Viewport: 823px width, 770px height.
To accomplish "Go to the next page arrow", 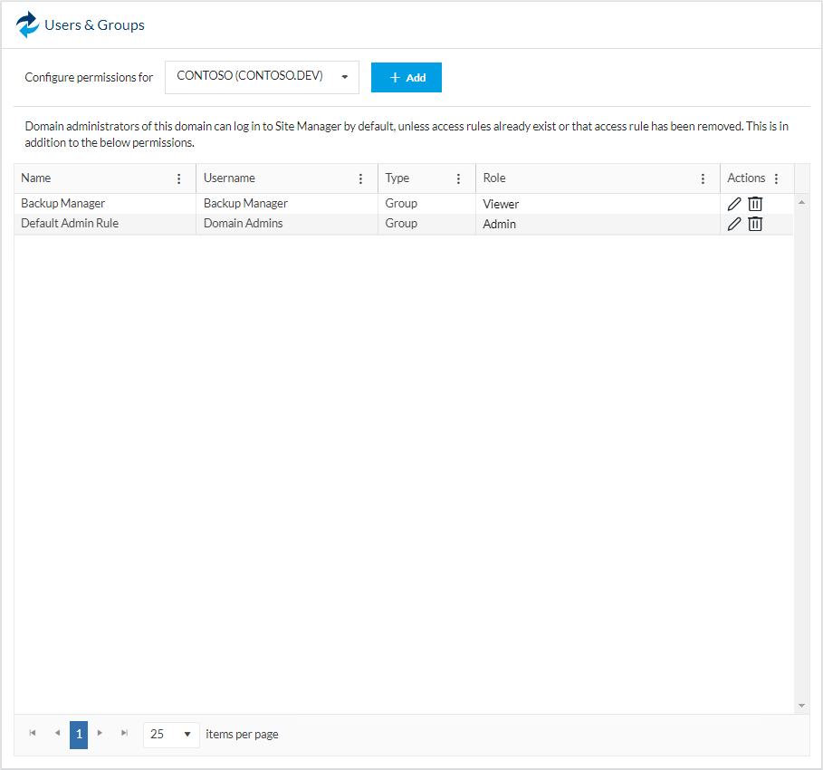I will (x=100, y=734).
